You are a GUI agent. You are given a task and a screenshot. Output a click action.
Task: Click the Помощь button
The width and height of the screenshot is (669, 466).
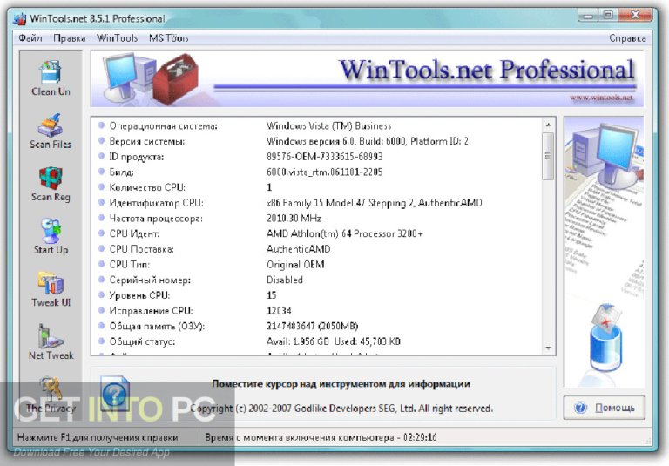[605, 408]
